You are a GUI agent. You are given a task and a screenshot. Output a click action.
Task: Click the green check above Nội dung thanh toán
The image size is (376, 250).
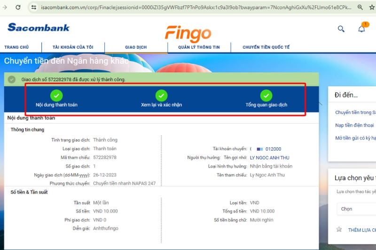click(x=56, y=96)
